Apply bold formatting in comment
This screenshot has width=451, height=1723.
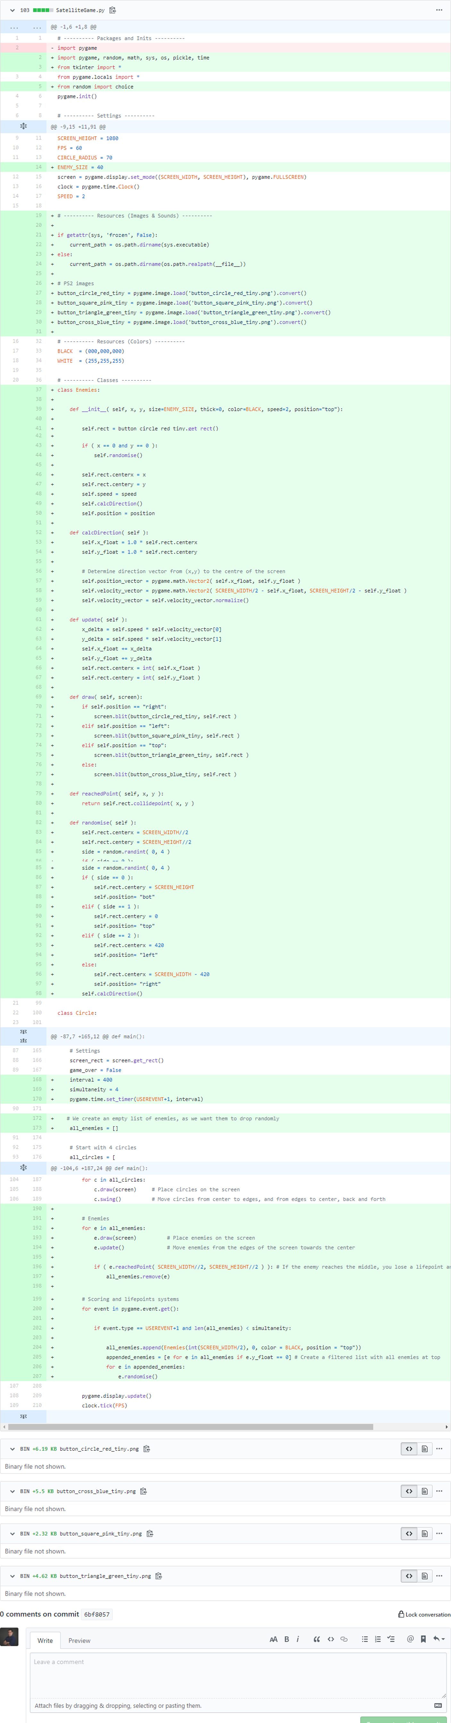(287, 1640)
